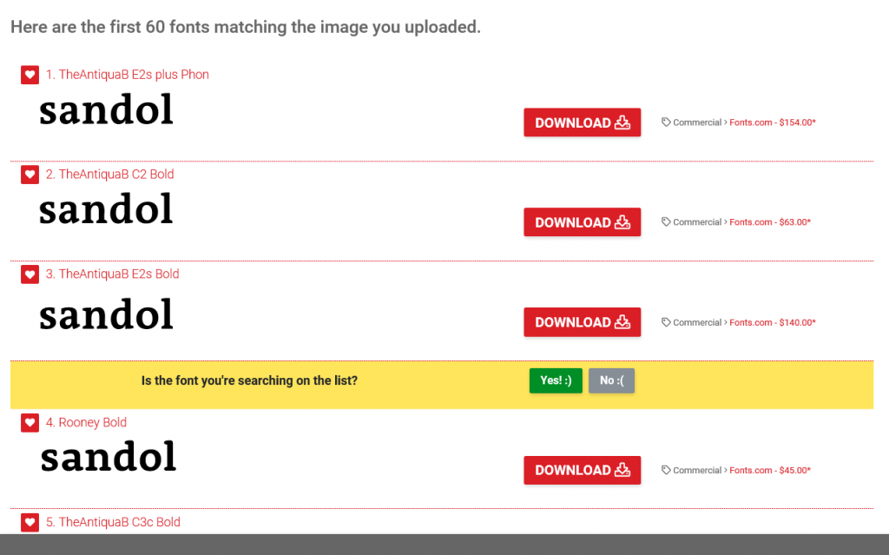889x555 pixels.
Task: Click tag icon beside $45.00 Commercial label
Action: coord(666,470)
